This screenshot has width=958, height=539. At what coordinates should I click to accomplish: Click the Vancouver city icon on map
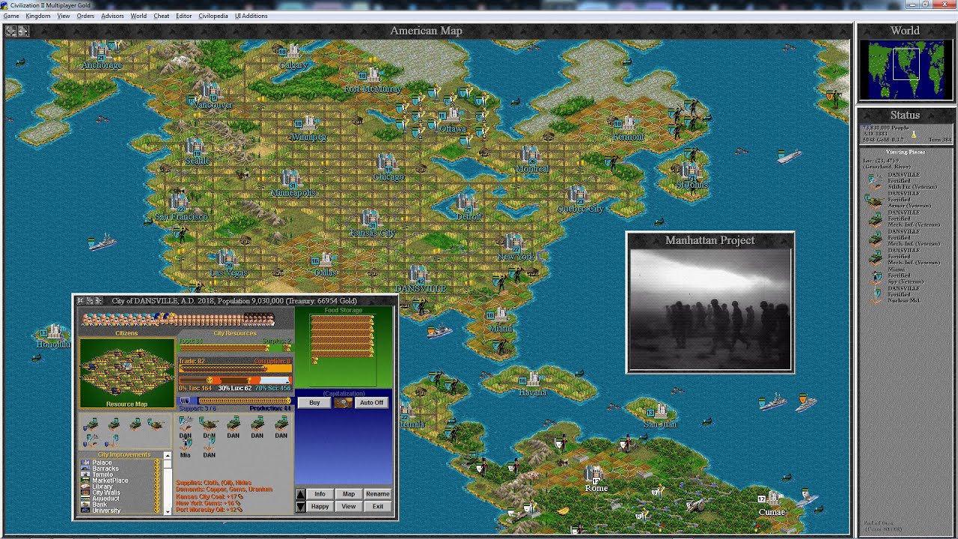211,91
